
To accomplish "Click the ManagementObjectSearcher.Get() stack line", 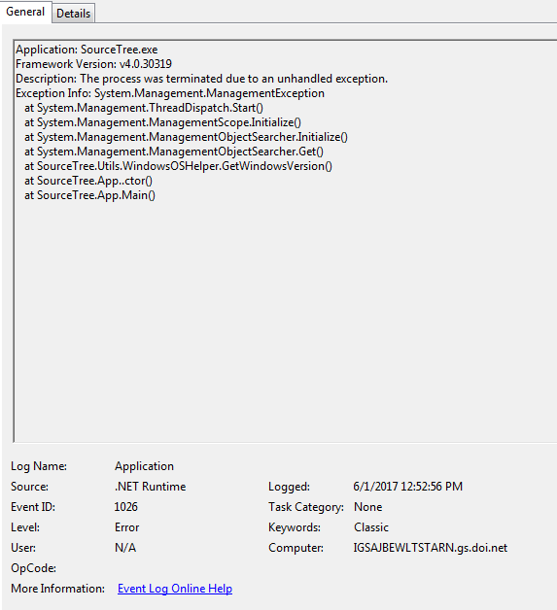I will 174,152.
